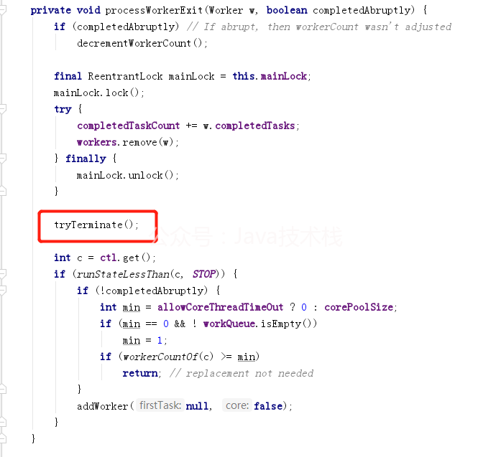This screenshot has width=478, height=457.
Task: Click the ReentrantLock type name
Action: click(125, 76)
